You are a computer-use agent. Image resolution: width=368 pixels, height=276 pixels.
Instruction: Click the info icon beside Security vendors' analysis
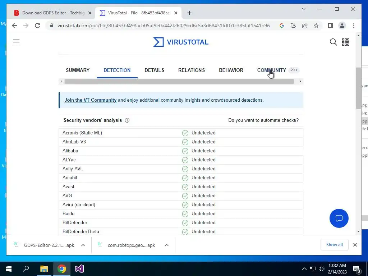[127, 120]
